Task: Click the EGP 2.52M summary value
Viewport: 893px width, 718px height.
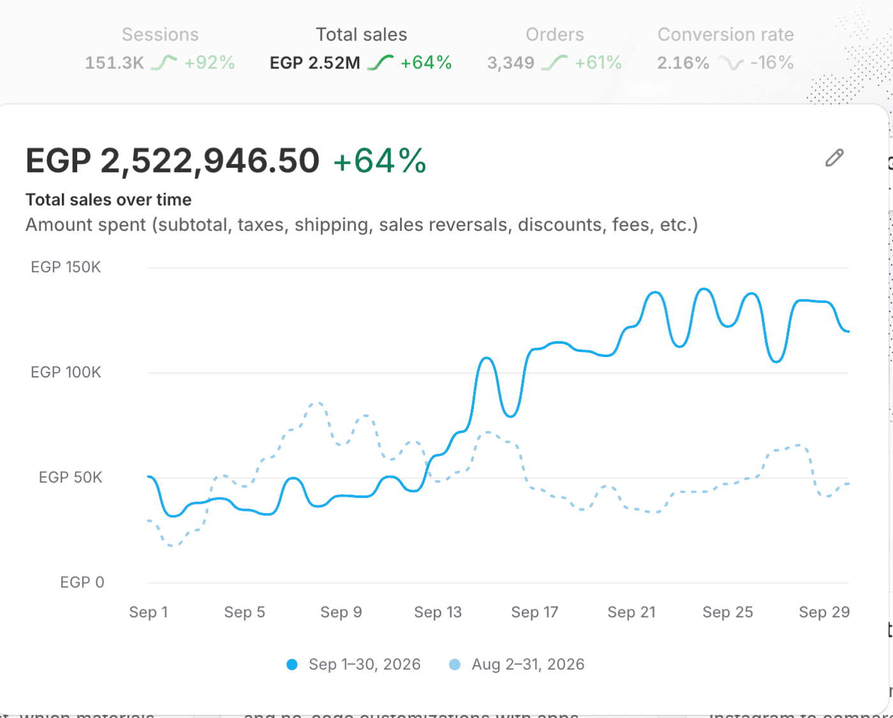Action: pos(315,62)
